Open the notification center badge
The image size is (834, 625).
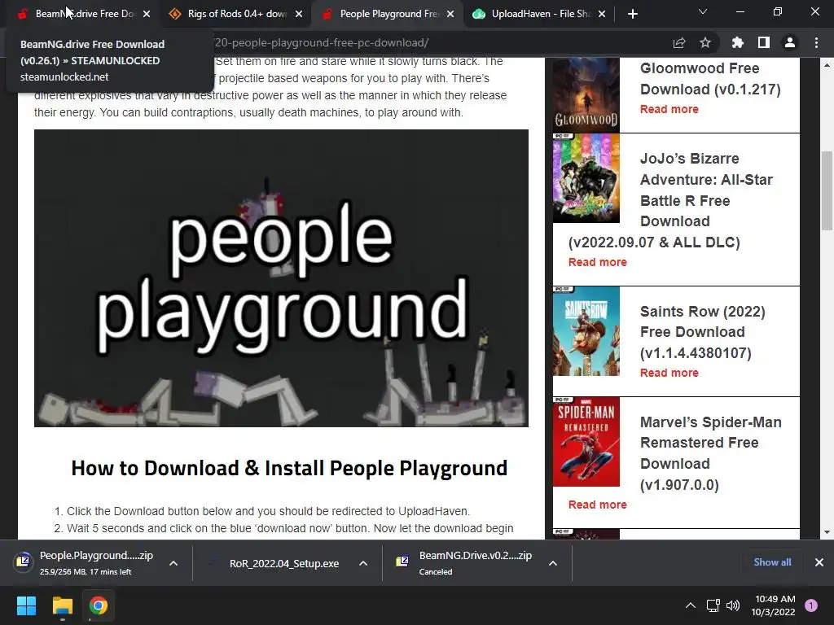click(x=811, y=605)
